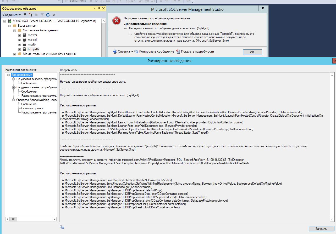This screenshot has width=336, height=234.
Task: Click the Подробности label
Action: pos(69,70)
